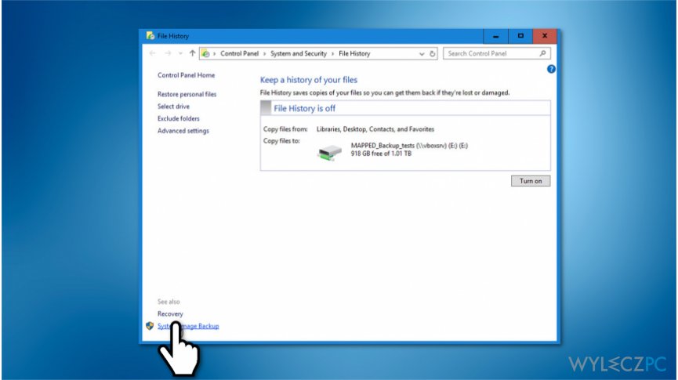Viewport: 678px width, 380px height.
Task: Close the File History window
Action: click(x=545, y=36)
